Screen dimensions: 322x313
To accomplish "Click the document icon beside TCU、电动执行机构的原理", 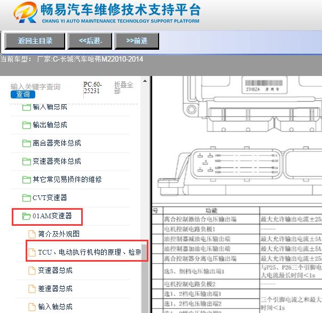I will (32, 253).
